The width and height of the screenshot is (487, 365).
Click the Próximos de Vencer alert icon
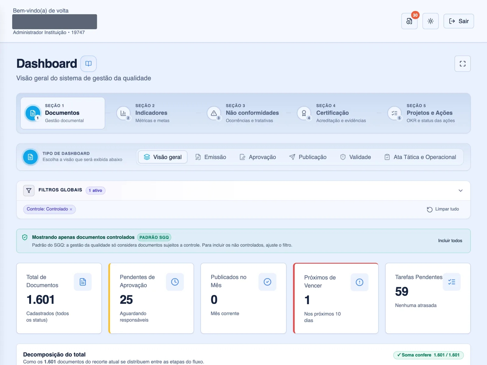click(359, 282)
